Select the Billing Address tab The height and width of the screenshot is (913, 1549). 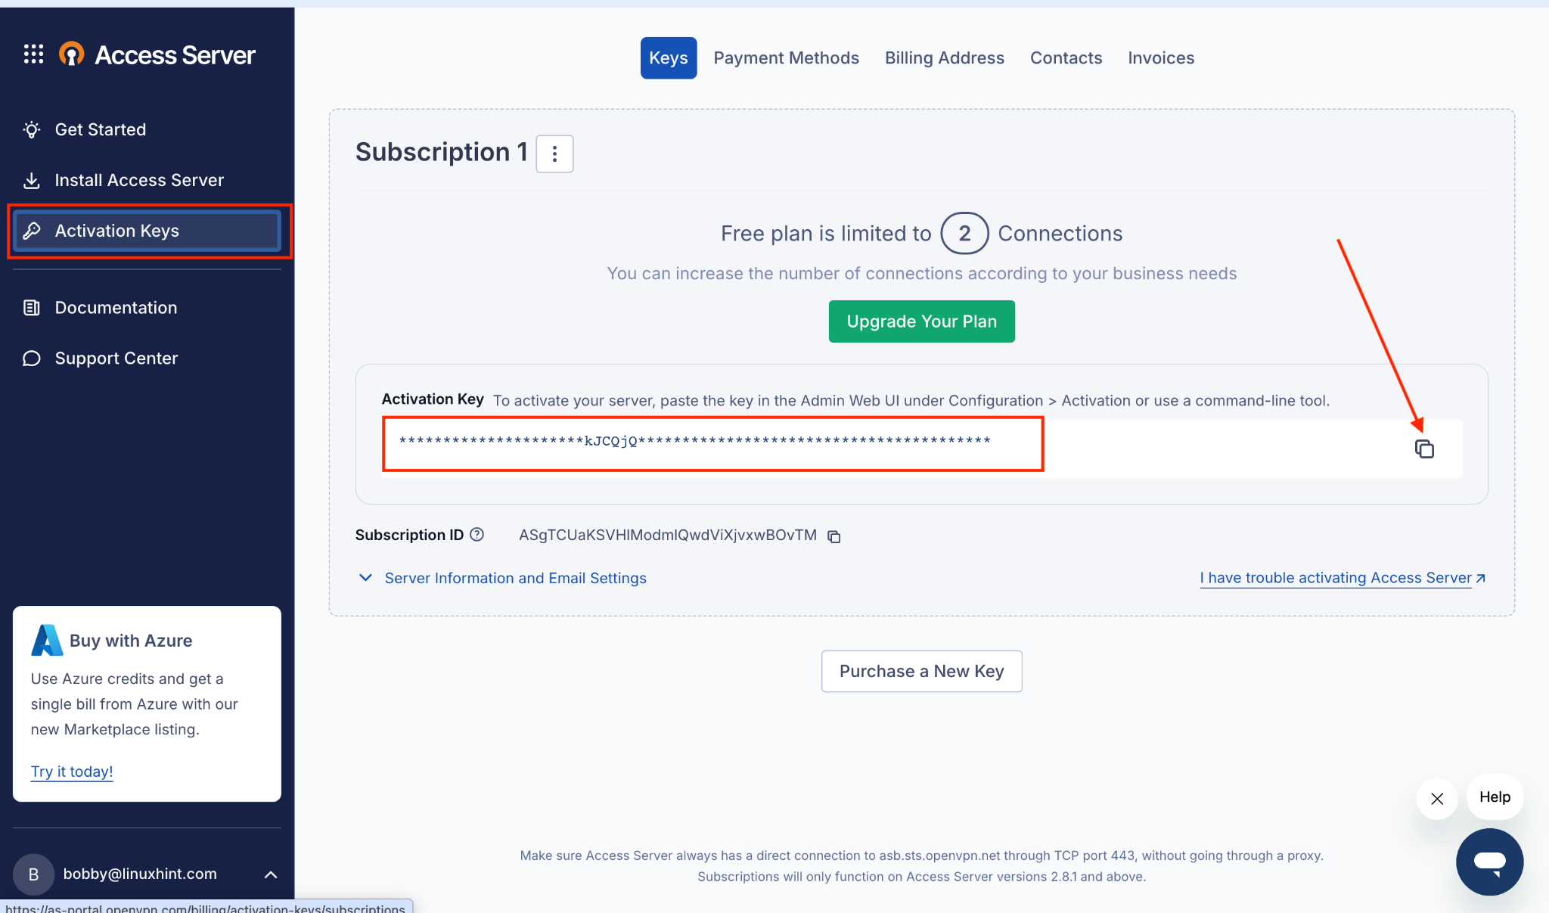[x=944, y=58]
